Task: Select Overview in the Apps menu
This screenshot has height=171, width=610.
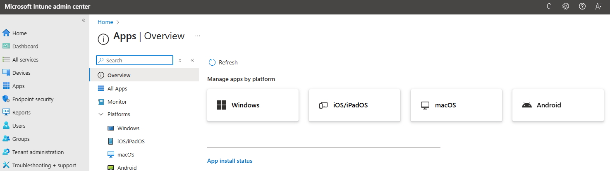Action: pyautogui.click(x=144, y=75)
